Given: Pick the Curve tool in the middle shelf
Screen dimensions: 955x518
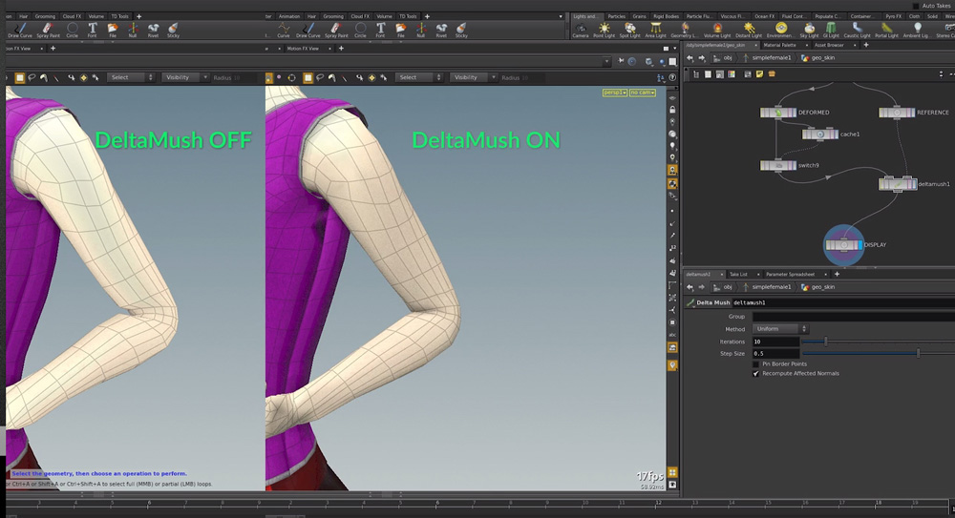Looking at the screenshot, I should [x=284, y=31].
